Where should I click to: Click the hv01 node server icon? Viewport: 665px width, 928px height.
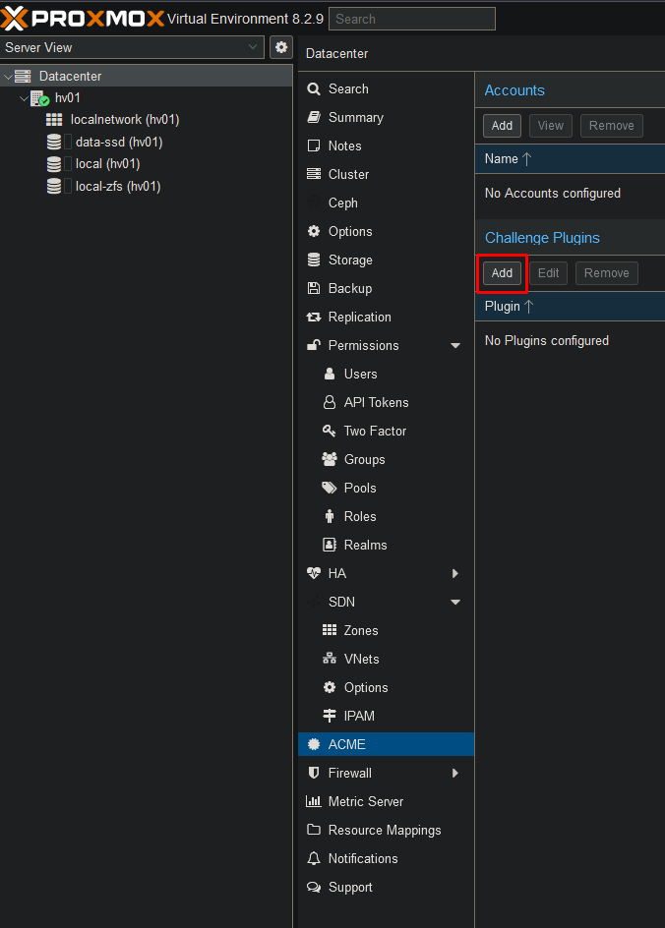(39, 98)
